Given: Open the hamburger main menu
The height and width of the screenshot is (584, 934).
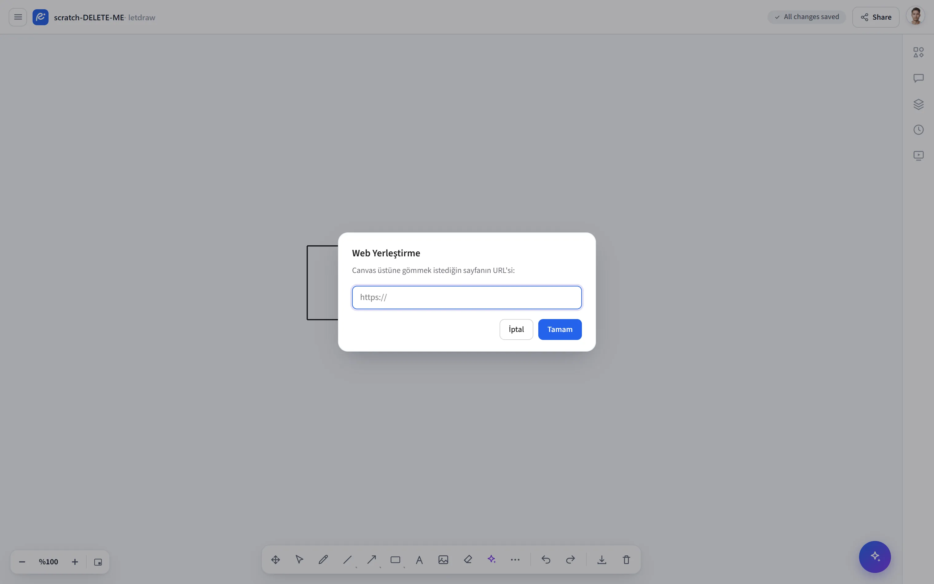Looking at the screenshot, I should (x=18, y=17).
